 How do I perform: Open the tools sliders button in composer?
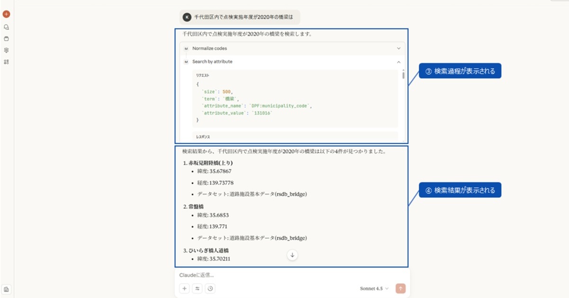coord(197,288)
